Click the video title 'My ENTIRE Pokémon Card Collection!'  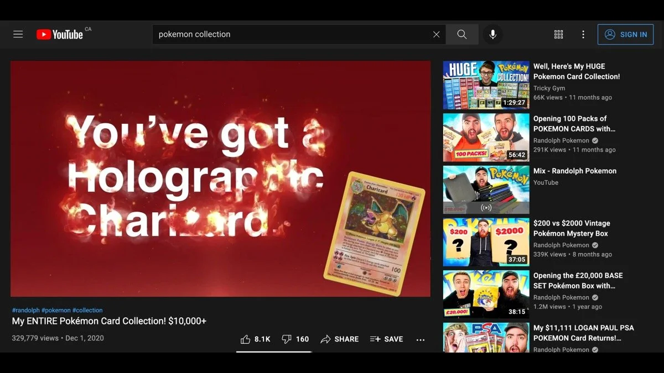[109, 321]
